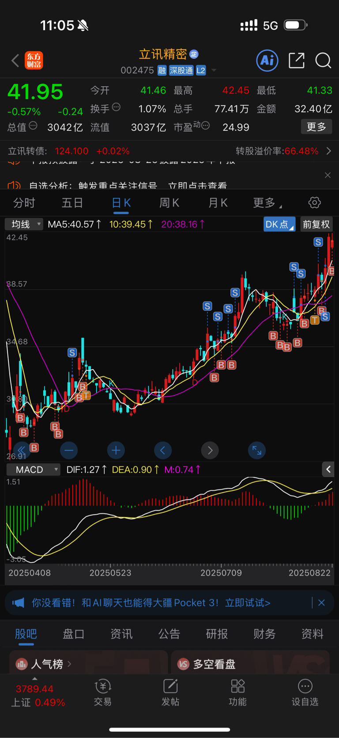The height and width of the screenshot is (738, 339).
Task: Open 自选分析 立即点击查看 notice
Action: (x=128, y=186)
